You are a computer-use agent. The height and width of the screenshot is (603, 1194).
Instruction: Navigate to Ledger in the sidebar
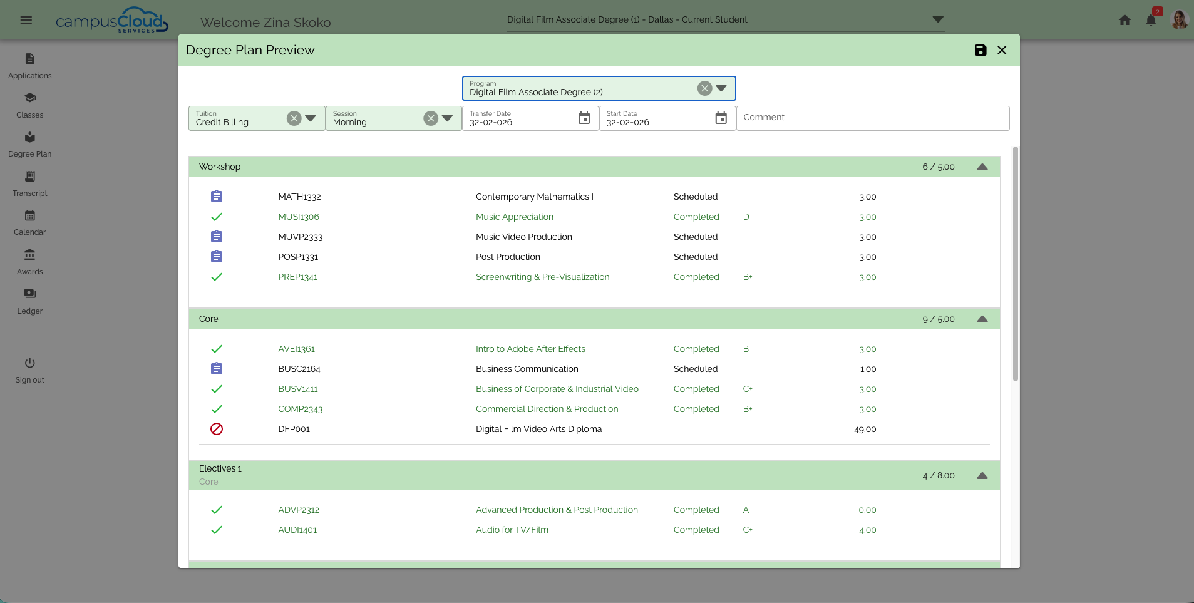tap(30, 301)
